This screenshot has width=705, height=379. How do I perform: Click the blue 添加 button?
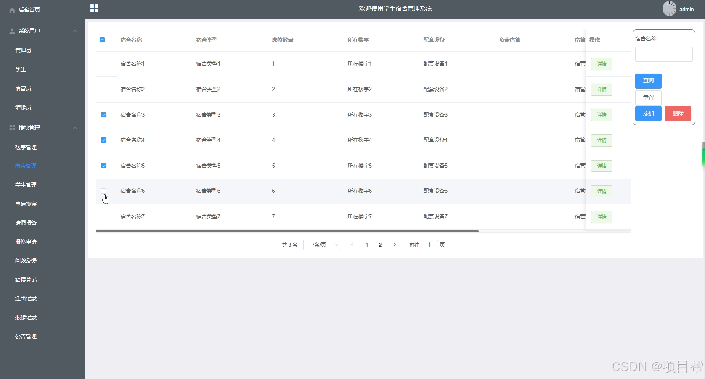pyautogui.click(x=648, y=113)
